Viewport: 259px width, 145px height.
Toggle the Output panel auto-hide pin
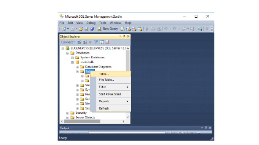coord(206,128)
